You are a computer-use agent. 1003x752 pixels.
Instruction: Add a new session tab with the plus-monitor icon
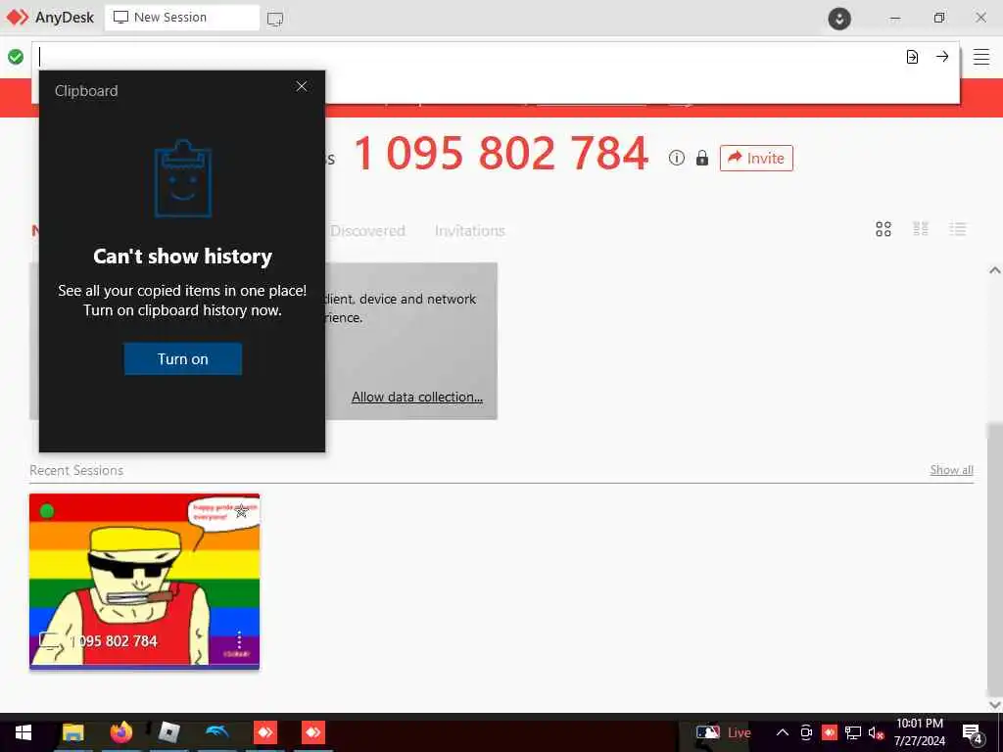pyautogui.click(x=275, y=20)
